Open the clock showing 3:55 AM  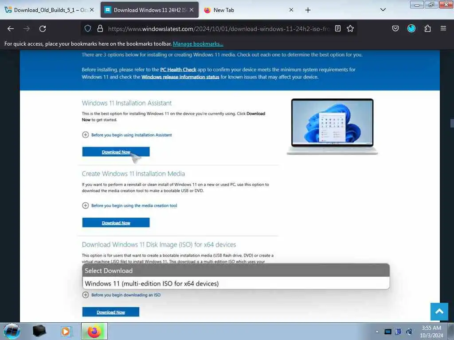[431, 332]
